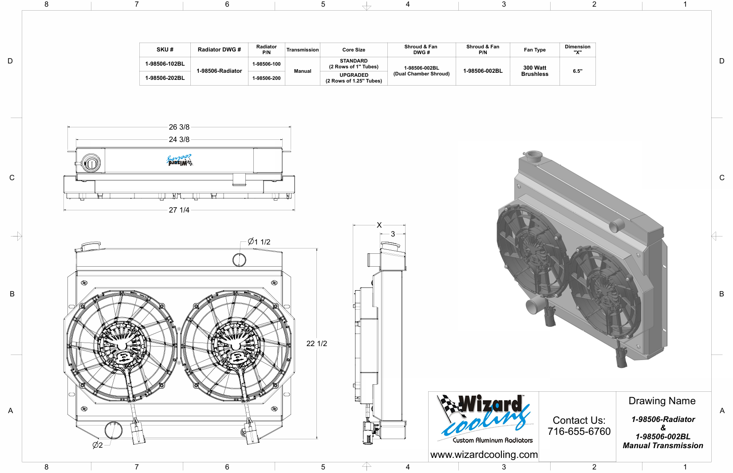The image size is (733, 473).
Task: Click the radiator filler cap in top view
Action: [91, 162]
